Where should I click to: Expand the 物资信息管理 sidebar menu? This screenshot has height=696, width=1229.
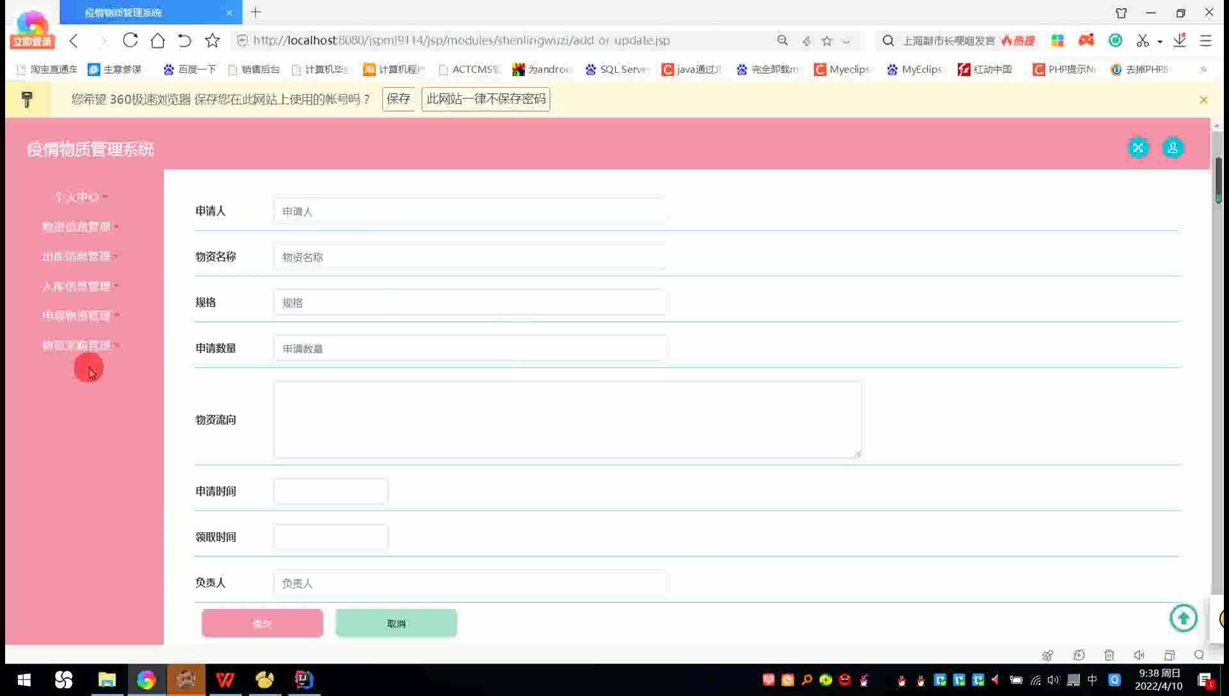[78, 226]
